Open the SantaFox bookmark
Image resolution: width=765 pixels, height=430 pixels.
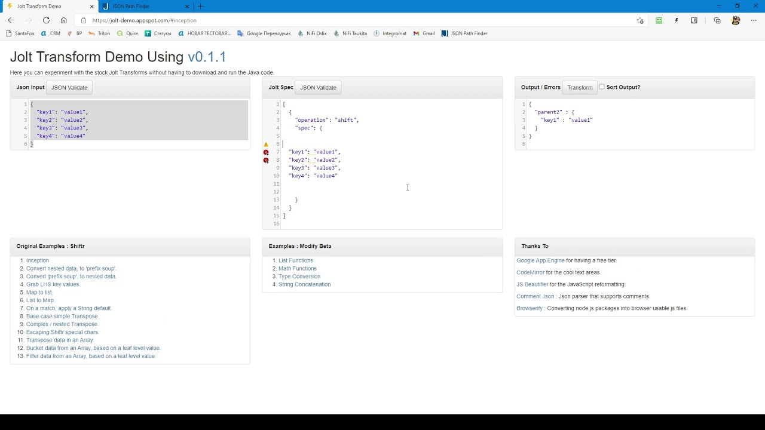20,33
